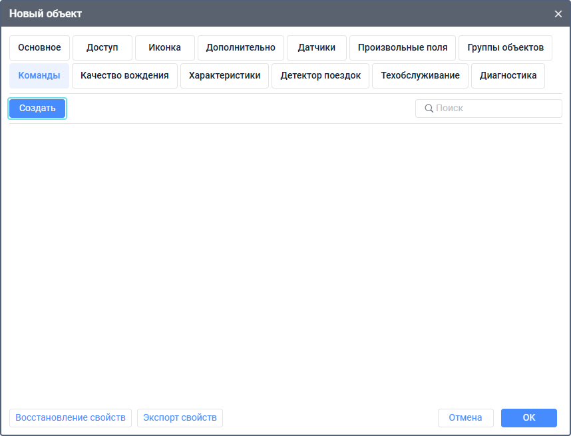Cancel with the Отмена button
Screen dimensions: 571x436
point(466,418)
